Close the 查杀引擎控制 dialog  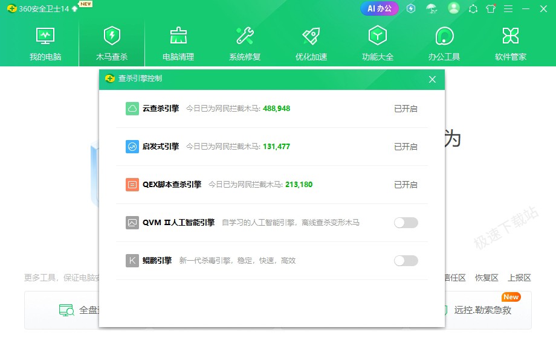432,79
